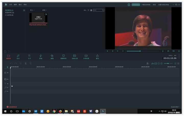Open the 录制 (Record) dropdown
The width and height of the screenshot is (184, 116).
(44, 10)
